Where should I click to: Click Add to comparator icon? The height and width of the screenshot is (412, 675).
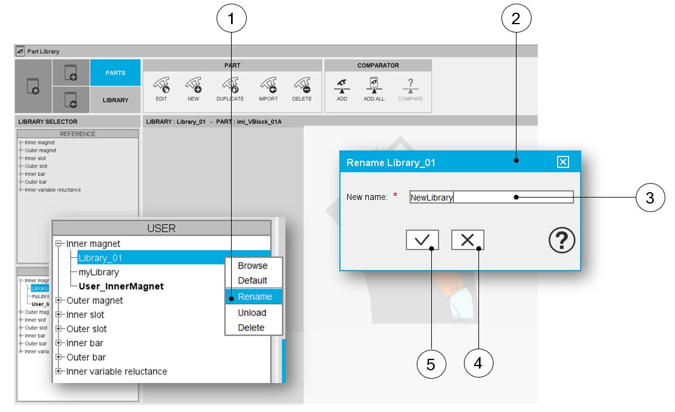342,86
